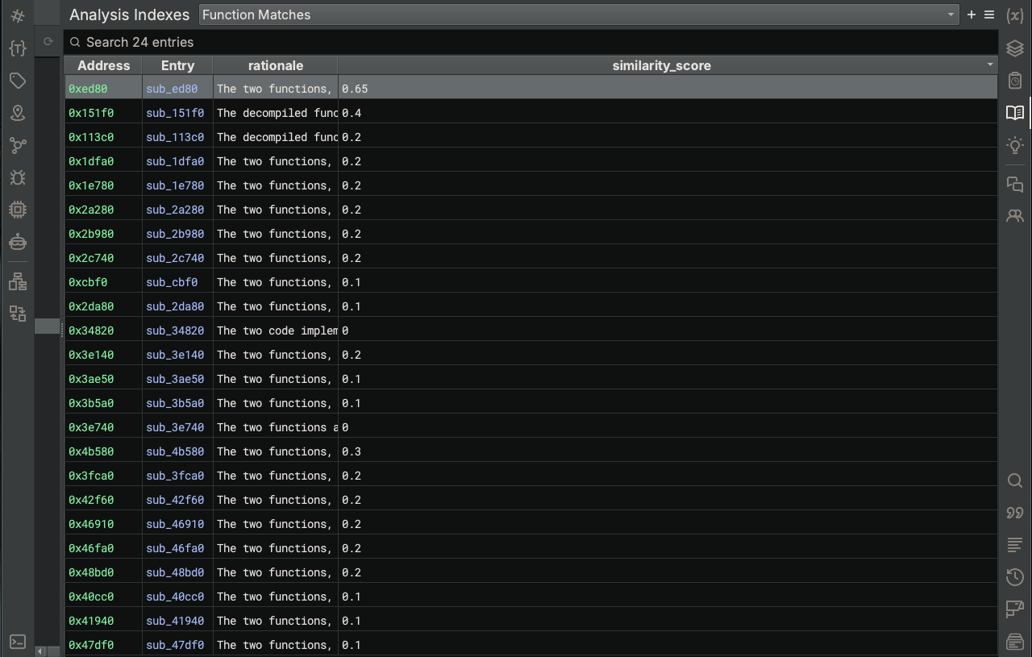Select rationale cell of sub_34820 row
Screen dimensions: 1032x657
click(x=276, y=331)
